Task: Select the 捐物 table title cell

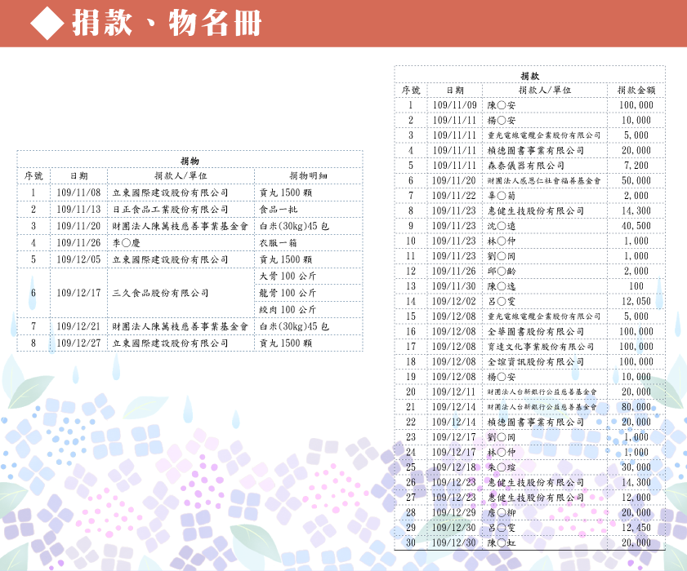Action: [190, 160]
